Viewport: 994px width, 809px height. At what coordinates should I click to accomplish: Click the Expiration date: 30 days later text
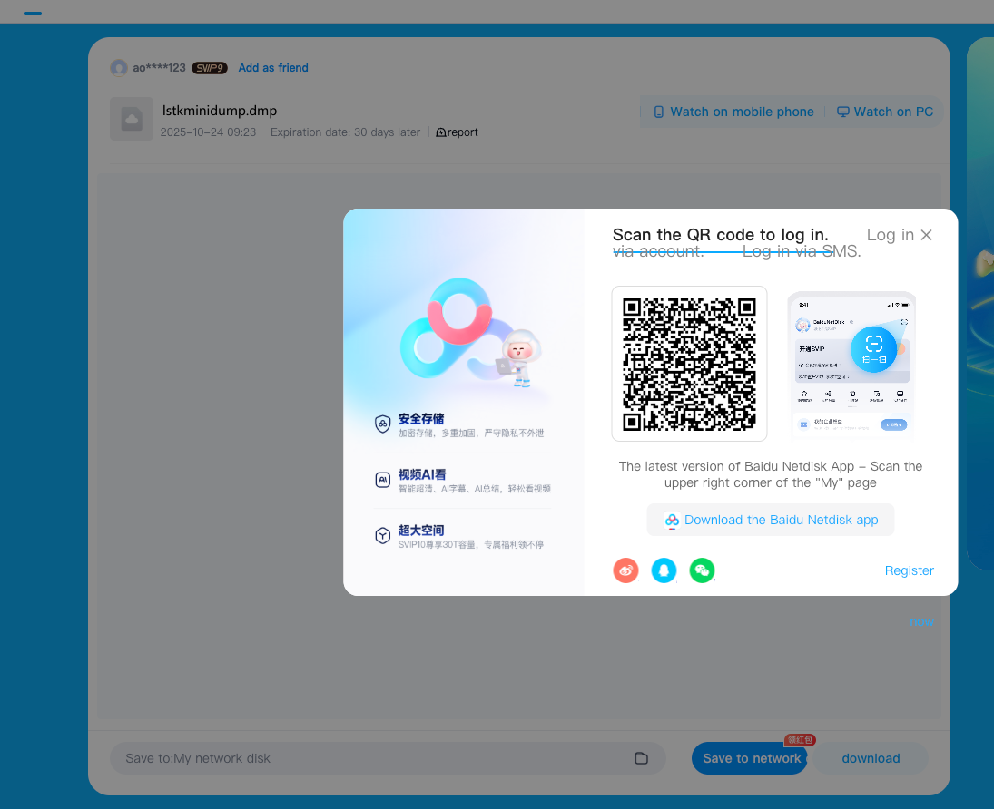click(x=345, y=132)
